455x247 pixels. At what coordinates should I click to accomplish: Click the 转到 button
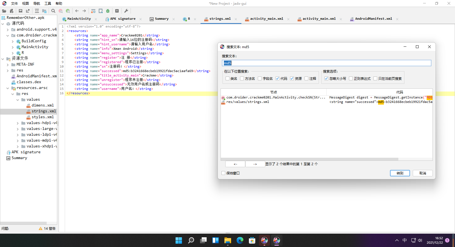400,173
